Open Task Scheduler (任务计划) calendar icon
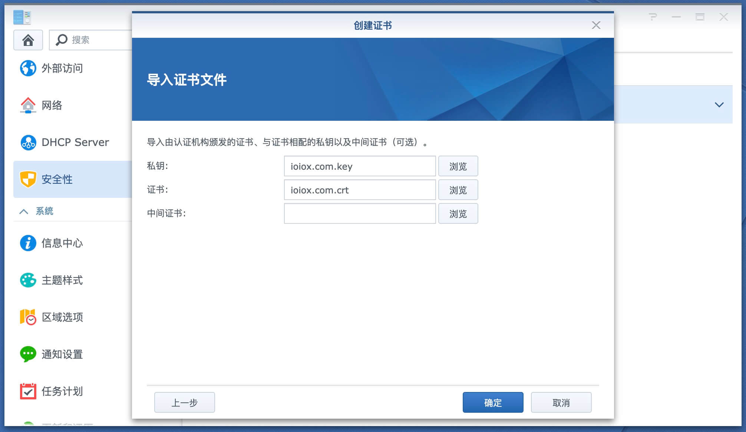 click(28, 391)
